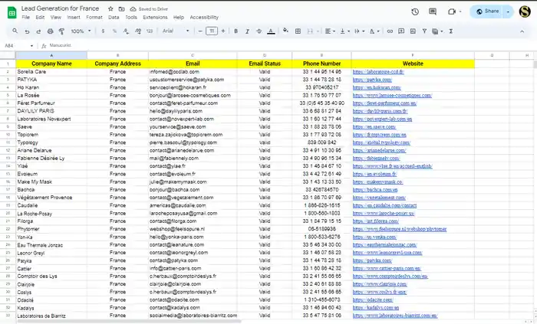This screenshot has height=324, width=537.
Task: Click the search menus magnifier icon
Action: pyautogui.click(x=15, y=31)
